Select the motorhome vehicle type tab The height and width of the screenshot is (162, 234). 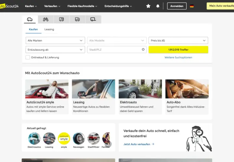click(x=61, y=19)
